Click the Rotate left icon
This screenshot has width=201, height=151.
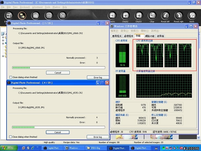coord(165,16)
